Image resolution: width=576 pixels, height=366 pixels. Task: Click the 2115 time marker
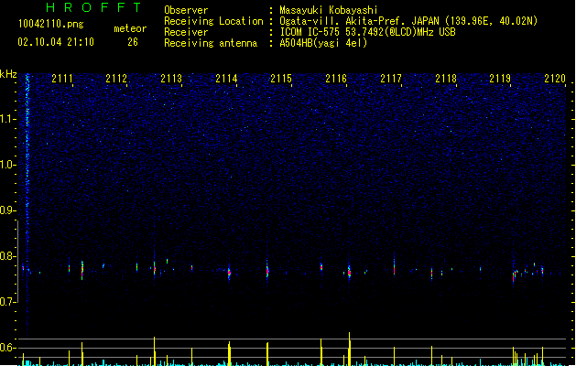281,79
